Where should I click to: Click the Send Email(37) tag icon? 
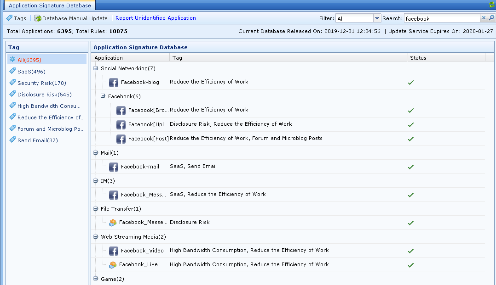(x=12, y=140)
